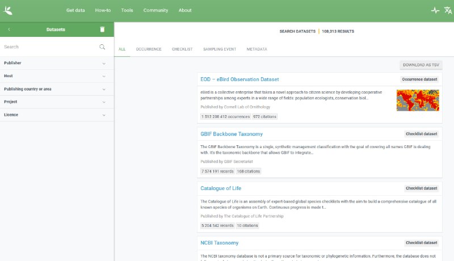The width and height of the screenshot is (454, 261).
Task: Open the Community menu
Action: tap(155, 10)
